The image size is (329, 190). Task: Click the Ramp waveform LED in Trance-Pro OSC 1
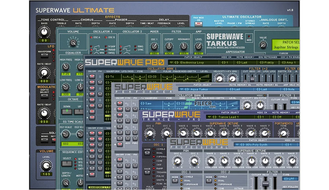point(154,168)
